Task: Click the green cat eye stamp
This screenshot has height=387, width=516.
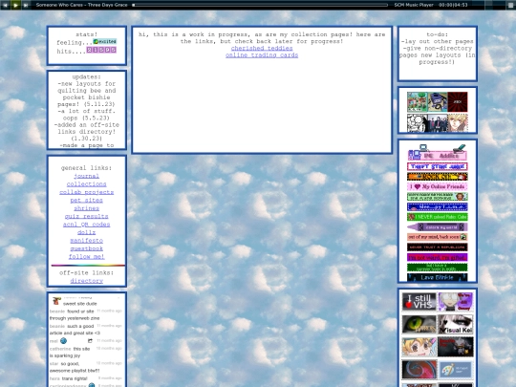Action: (x=419, y=324)
